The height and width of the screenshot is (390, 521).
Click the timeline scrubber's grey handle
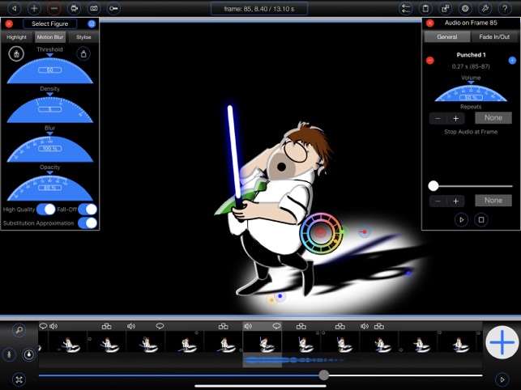coord(324,375)
